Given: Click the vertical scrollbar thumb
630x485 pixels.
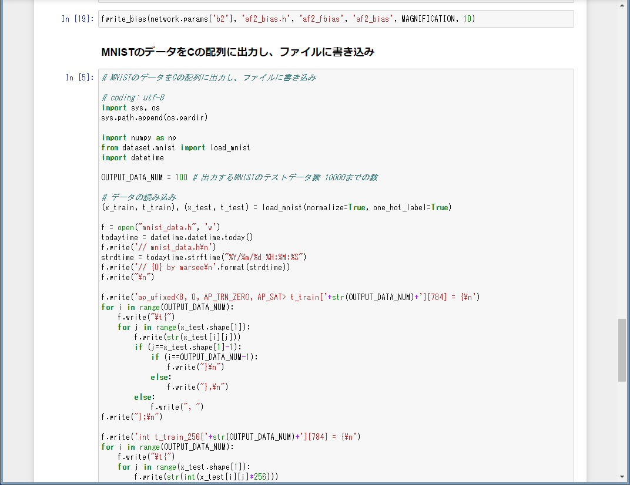Looking at the screenshot, I should pyautogui.click(x=622, y=350).
